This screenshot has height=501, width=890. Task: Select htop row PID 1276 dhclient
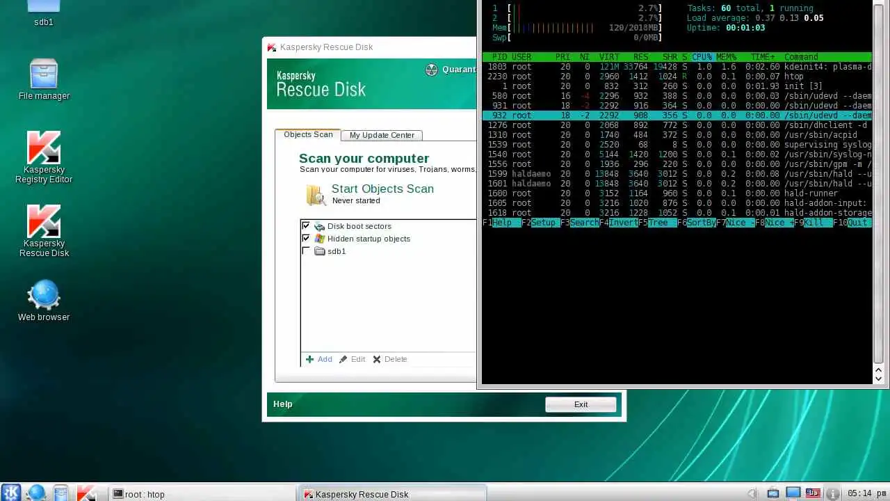[677, 125]
